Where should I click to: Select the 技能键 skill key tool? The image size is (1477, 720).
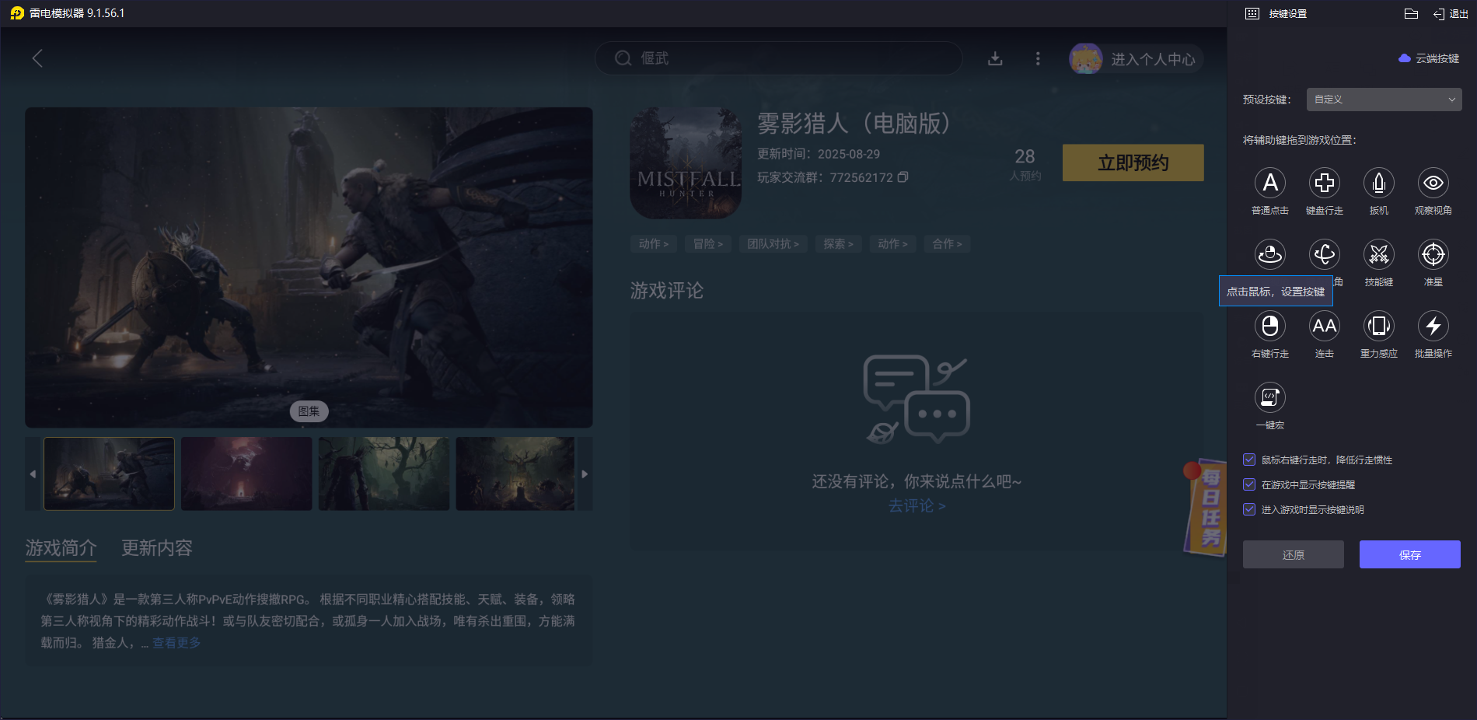pyautogui.click(x=1378, y=255)
